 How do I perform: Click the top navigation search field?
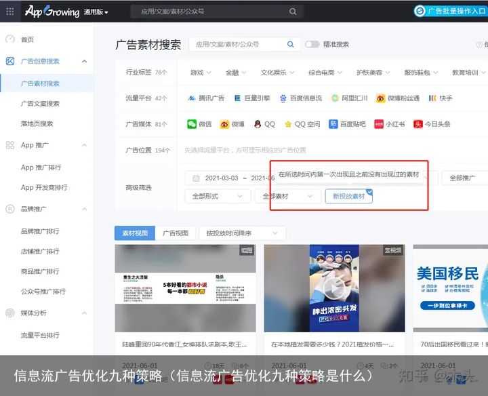point(216,12)
